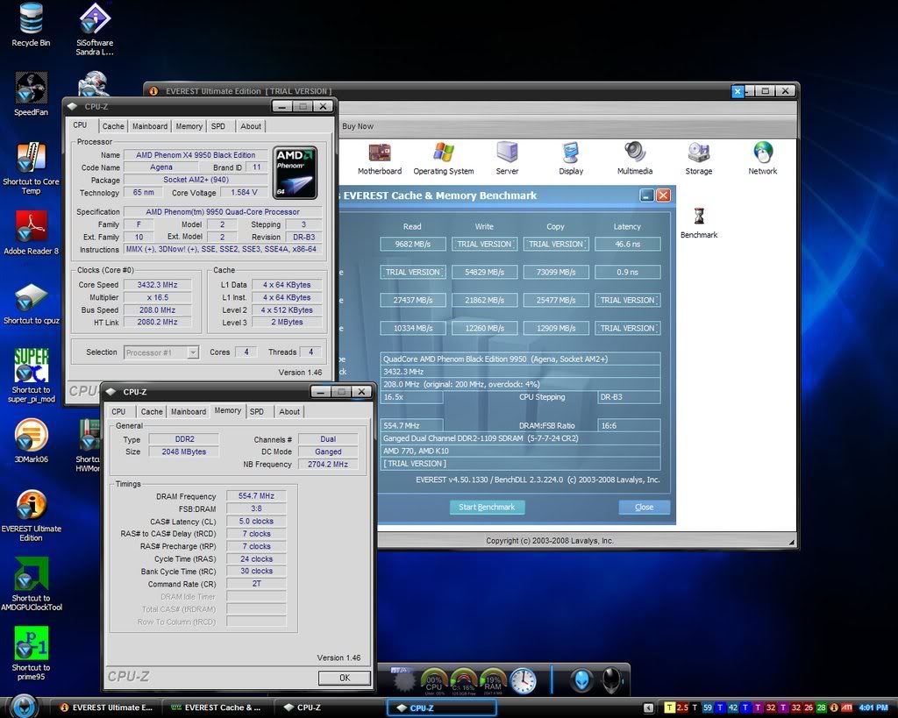The height and width of the screenshot is (718, 898).
Task: Click Close in the EVEREST benchmark dialog
Action: pos(645,508)
